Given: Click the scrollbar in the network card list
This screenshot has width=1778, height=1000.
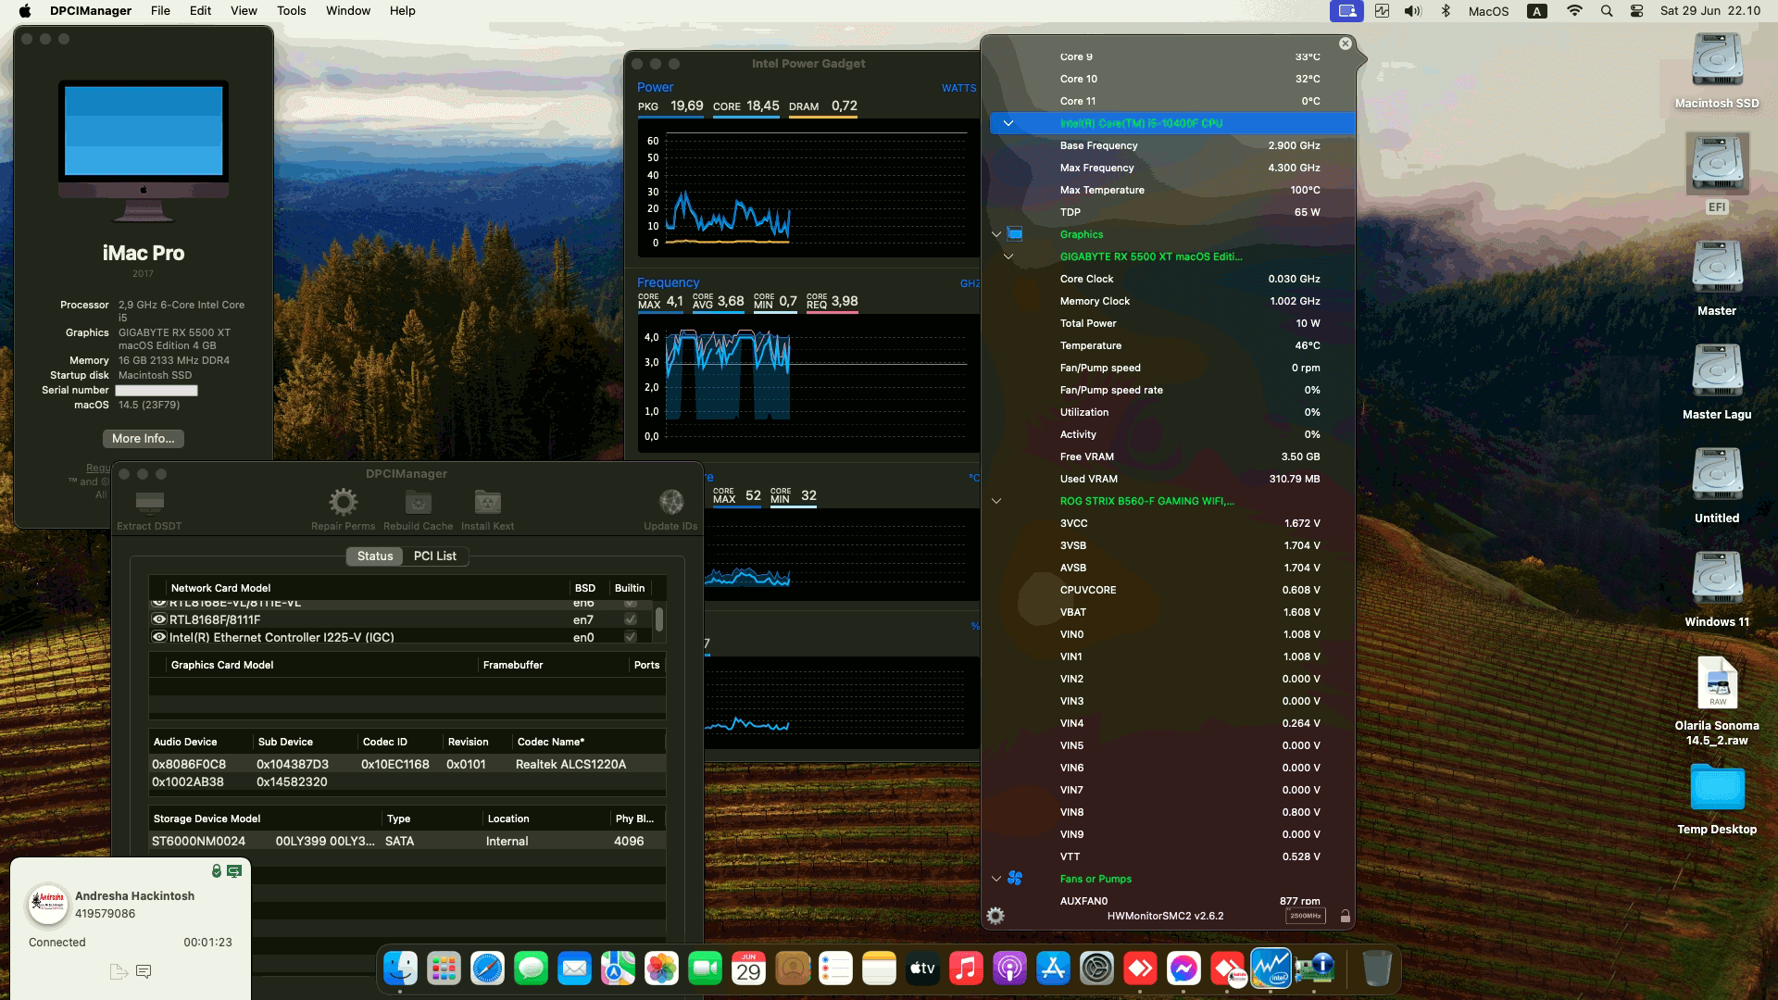Looking at the screenshot, I should [x=660, y=620].
